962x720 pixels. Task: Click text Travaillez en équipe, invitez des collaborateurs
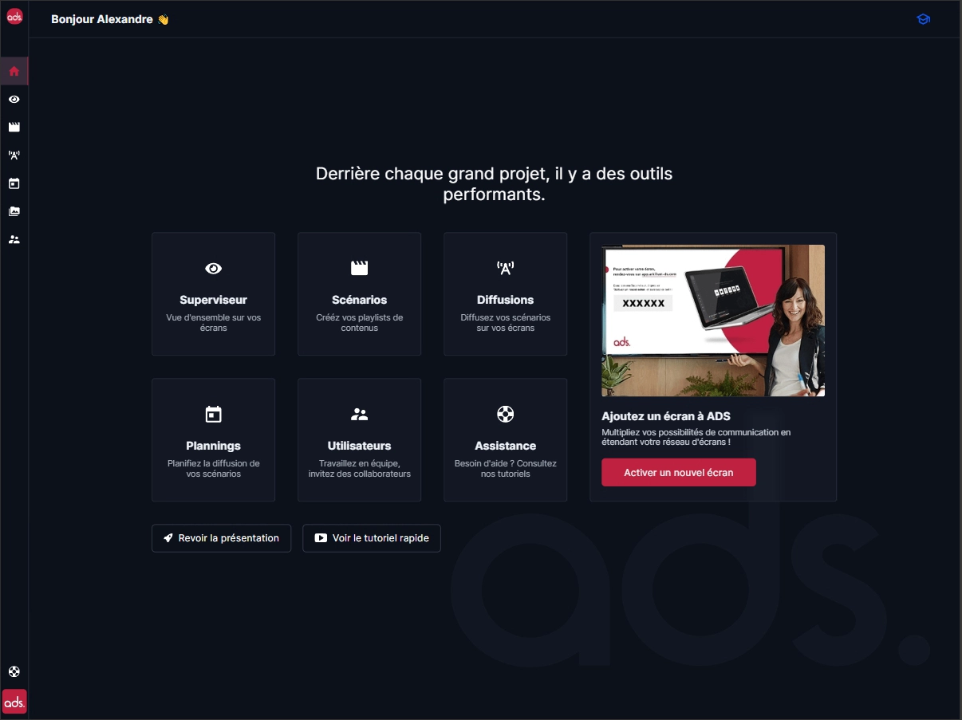(x=359, y=469)
